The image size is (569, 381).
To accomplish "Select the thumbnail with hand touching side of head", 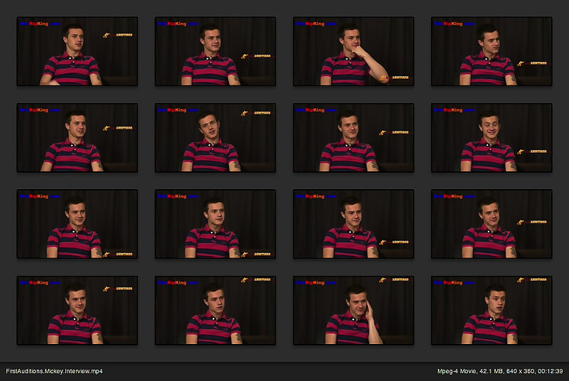I will tap(353, 311).
